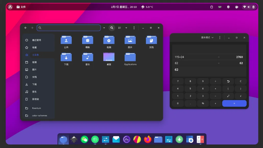Select the 音乐 folder in the file grid
Image resolution: width=263 pixels, height=148 pixels.
point(87,57)
